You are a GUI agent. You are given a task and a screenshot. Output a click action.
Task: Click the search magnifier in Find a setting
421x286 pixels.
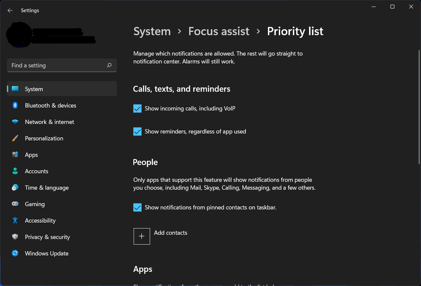[109, 65]
